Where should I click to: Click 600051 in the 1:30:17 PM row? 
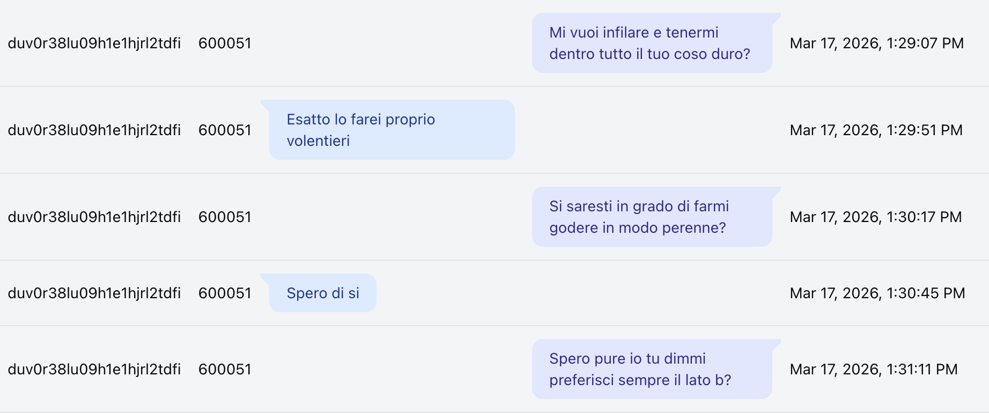(x=225, y=217)
